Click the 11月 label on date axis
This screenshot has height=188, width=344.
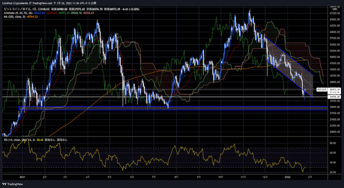(243, 177)
